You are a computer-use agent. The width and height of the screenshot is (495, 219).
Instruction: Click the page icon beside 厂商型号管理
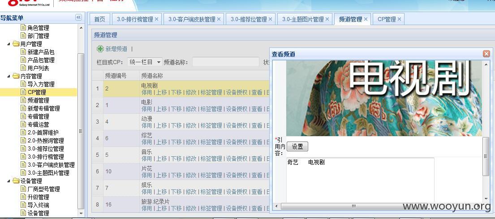pyautogui.click(x=23, y=189)
